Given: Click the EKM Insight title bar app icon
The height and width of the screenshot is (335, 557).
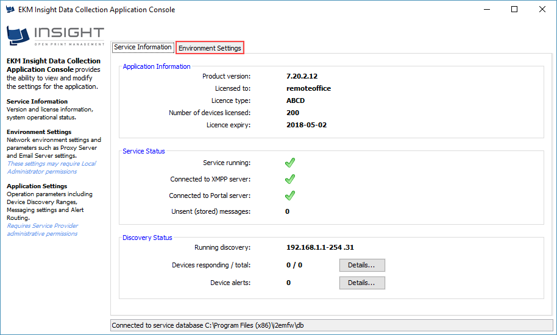Looking at the screenshot, I should click(x=10, y=10).
